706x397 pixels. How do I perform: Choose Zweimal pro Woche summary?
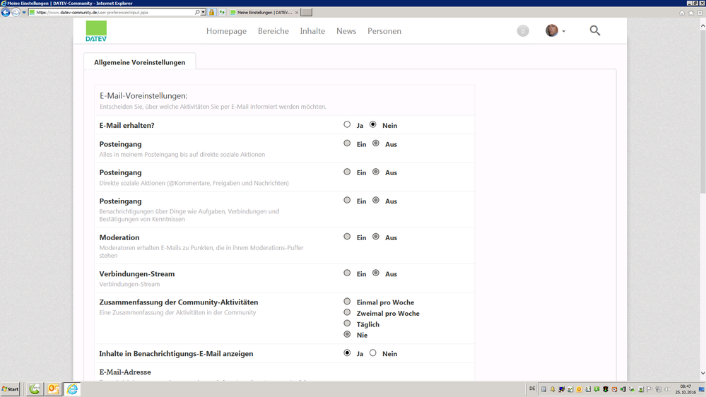(347, 312)
